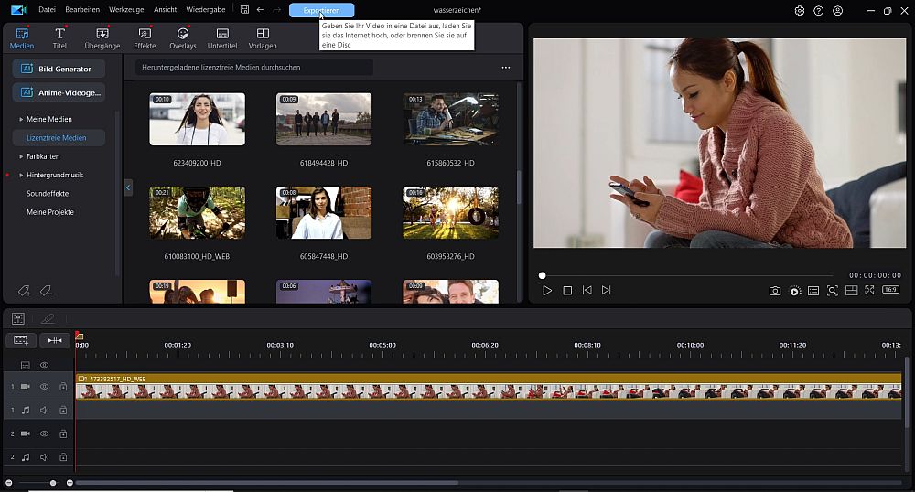Image resolution: width=915 pixels, height=492 pixels.
Task: Collapse the media sidebar with the chevron
Action: (128, 187)
